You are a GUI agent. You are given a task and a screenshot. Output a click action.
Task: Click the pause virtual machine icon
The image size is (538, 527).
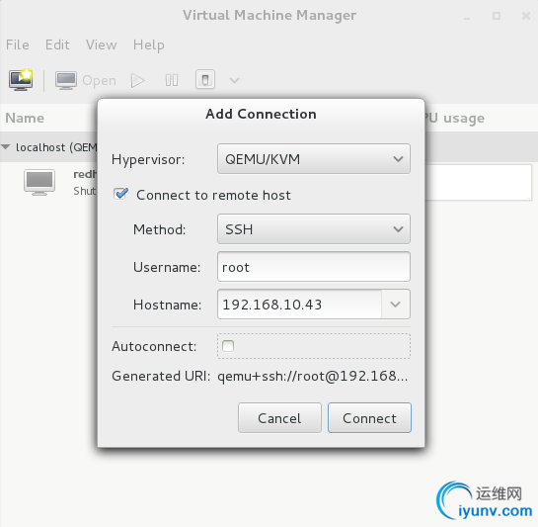(172, 80)
